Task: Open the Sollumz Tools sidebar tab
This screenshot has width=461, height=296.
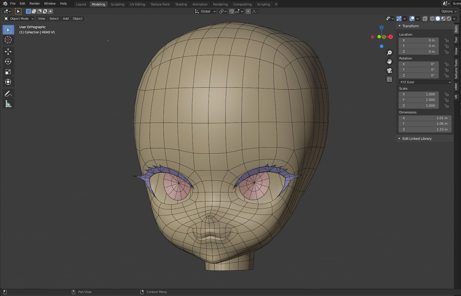Action: (456, 69)
